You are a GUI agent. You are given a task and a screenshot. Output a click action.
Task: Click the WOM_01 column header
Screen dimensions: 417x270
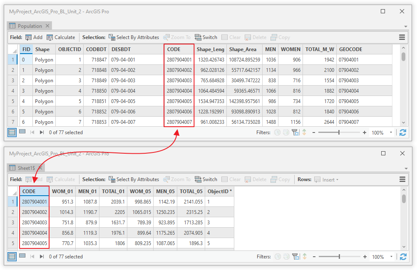pos(62,191)
